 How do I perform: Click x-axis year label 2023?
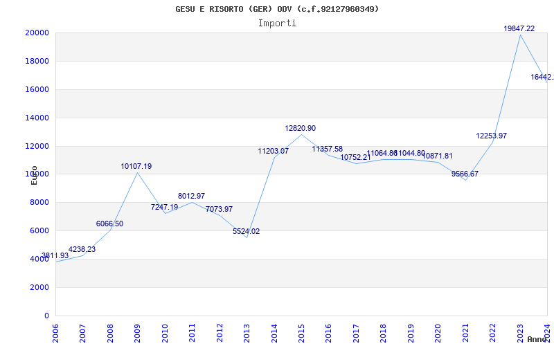pyautogui.click(x=520, y=333)
